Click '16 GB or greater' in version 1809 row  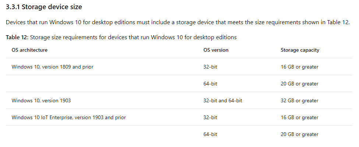[x=299, y=67]
